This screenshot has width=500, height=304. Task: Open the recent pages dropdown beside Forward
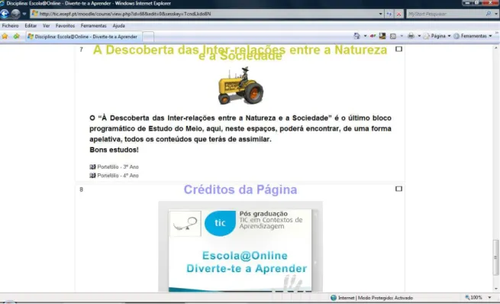click(x=24, y=14)
